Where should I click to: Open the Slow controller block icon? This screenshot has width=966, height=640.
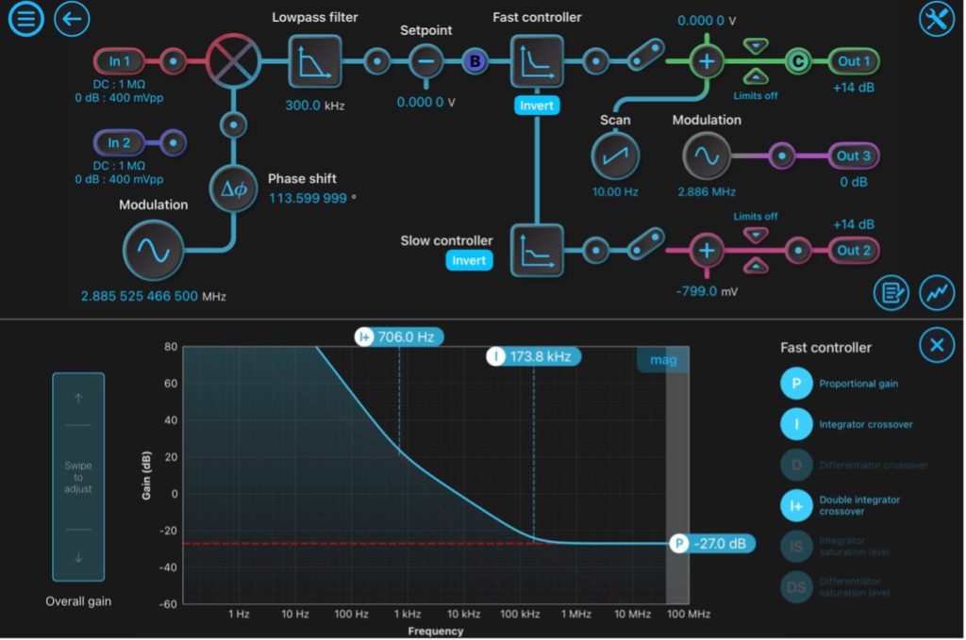click(x=537, y=251)
